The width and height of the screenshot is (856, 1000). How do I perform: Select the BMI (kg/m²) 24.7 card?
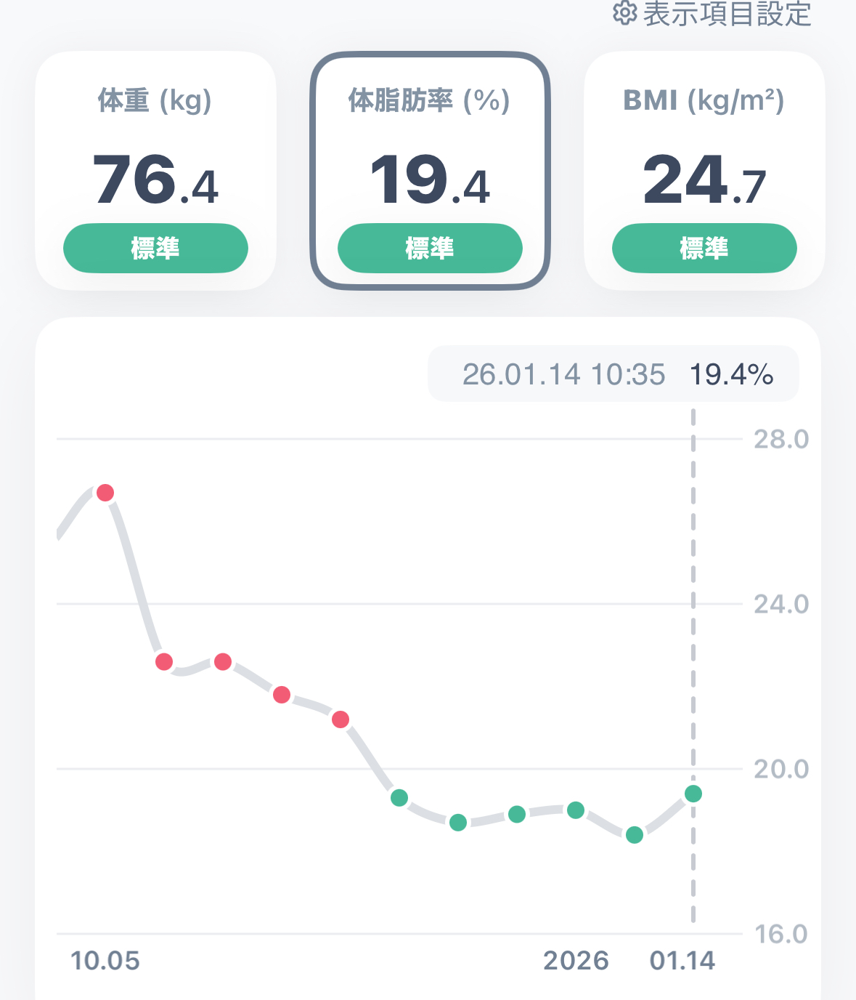click(x=704, y=170)
